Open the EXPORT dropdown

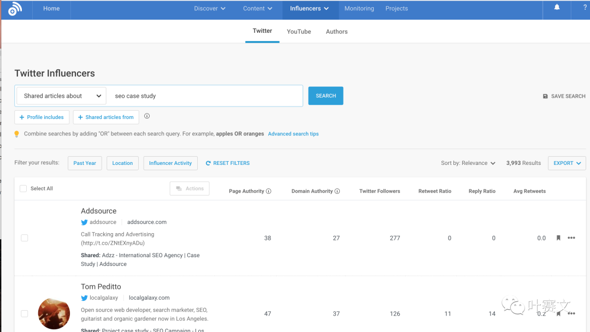click(567, 163)
